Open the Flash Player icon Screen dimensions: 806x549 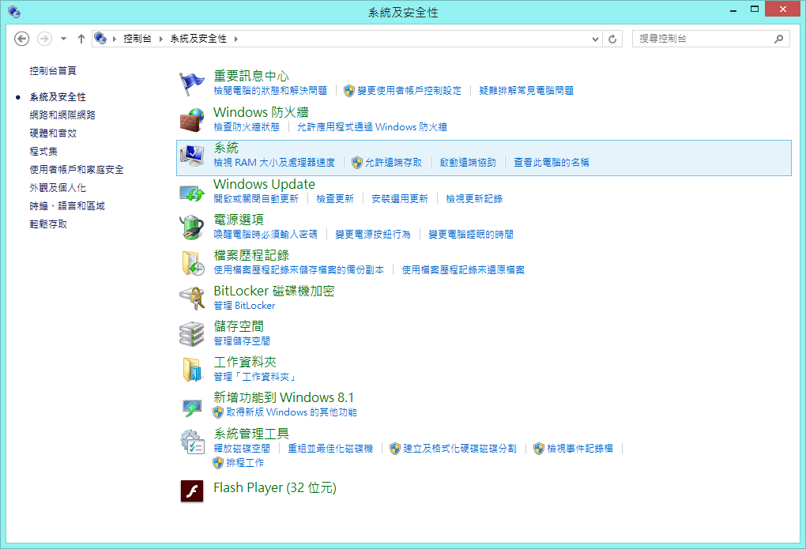coord(192,491)
